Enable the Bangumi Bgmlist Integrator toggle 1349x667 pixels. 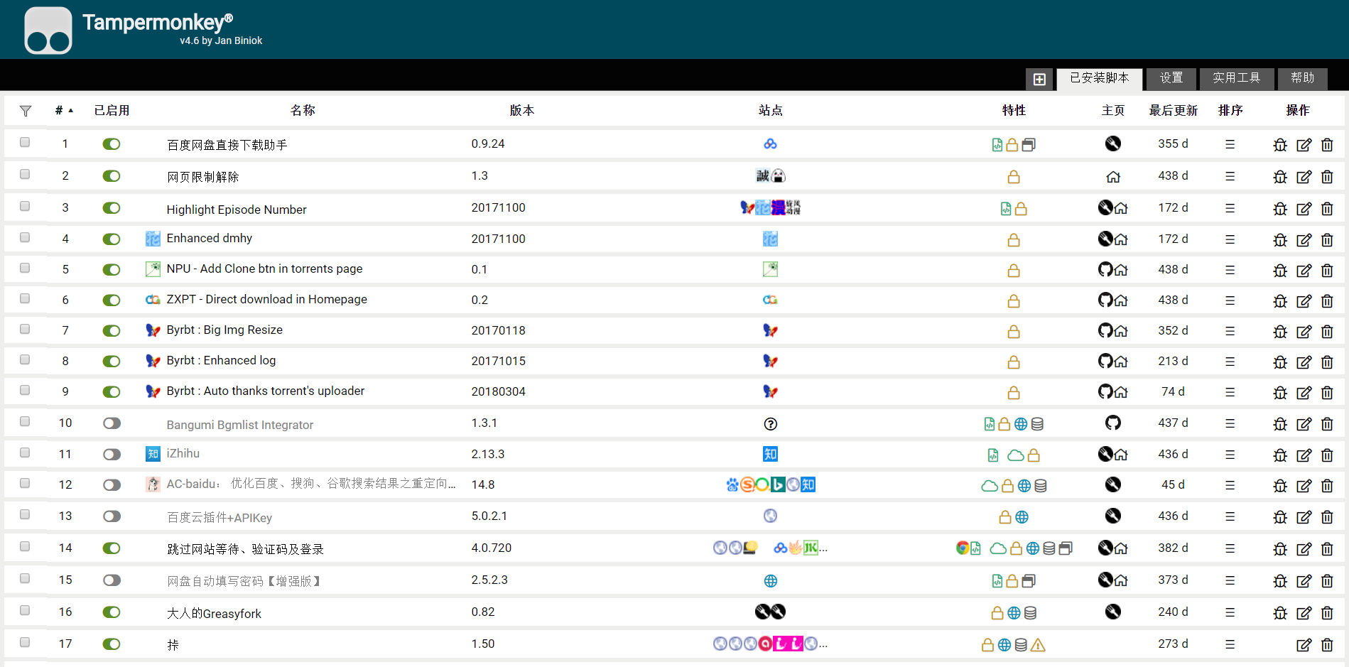112,423
